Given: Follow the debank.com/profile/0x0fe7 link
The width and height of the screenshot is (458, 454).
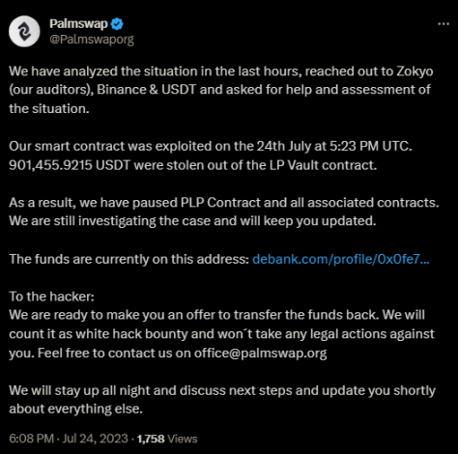Looking at the screenshot, I should tap(341, 259).
